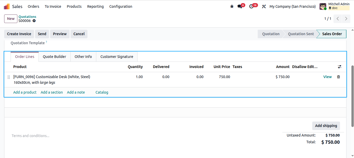
Task: Click the Delivered column header
Action: click(161, 67)
